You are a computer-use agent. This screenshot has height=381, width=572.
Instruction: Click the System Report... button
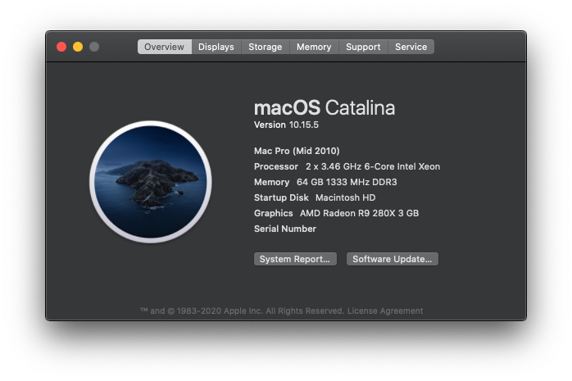(x=295, y=259)
